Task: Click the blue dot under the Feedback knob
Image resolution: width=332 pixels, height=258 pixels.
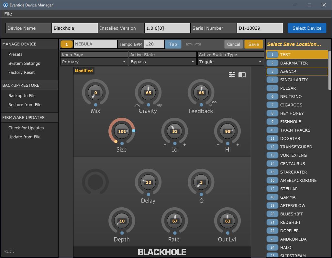Action: (x=201, y=105)
